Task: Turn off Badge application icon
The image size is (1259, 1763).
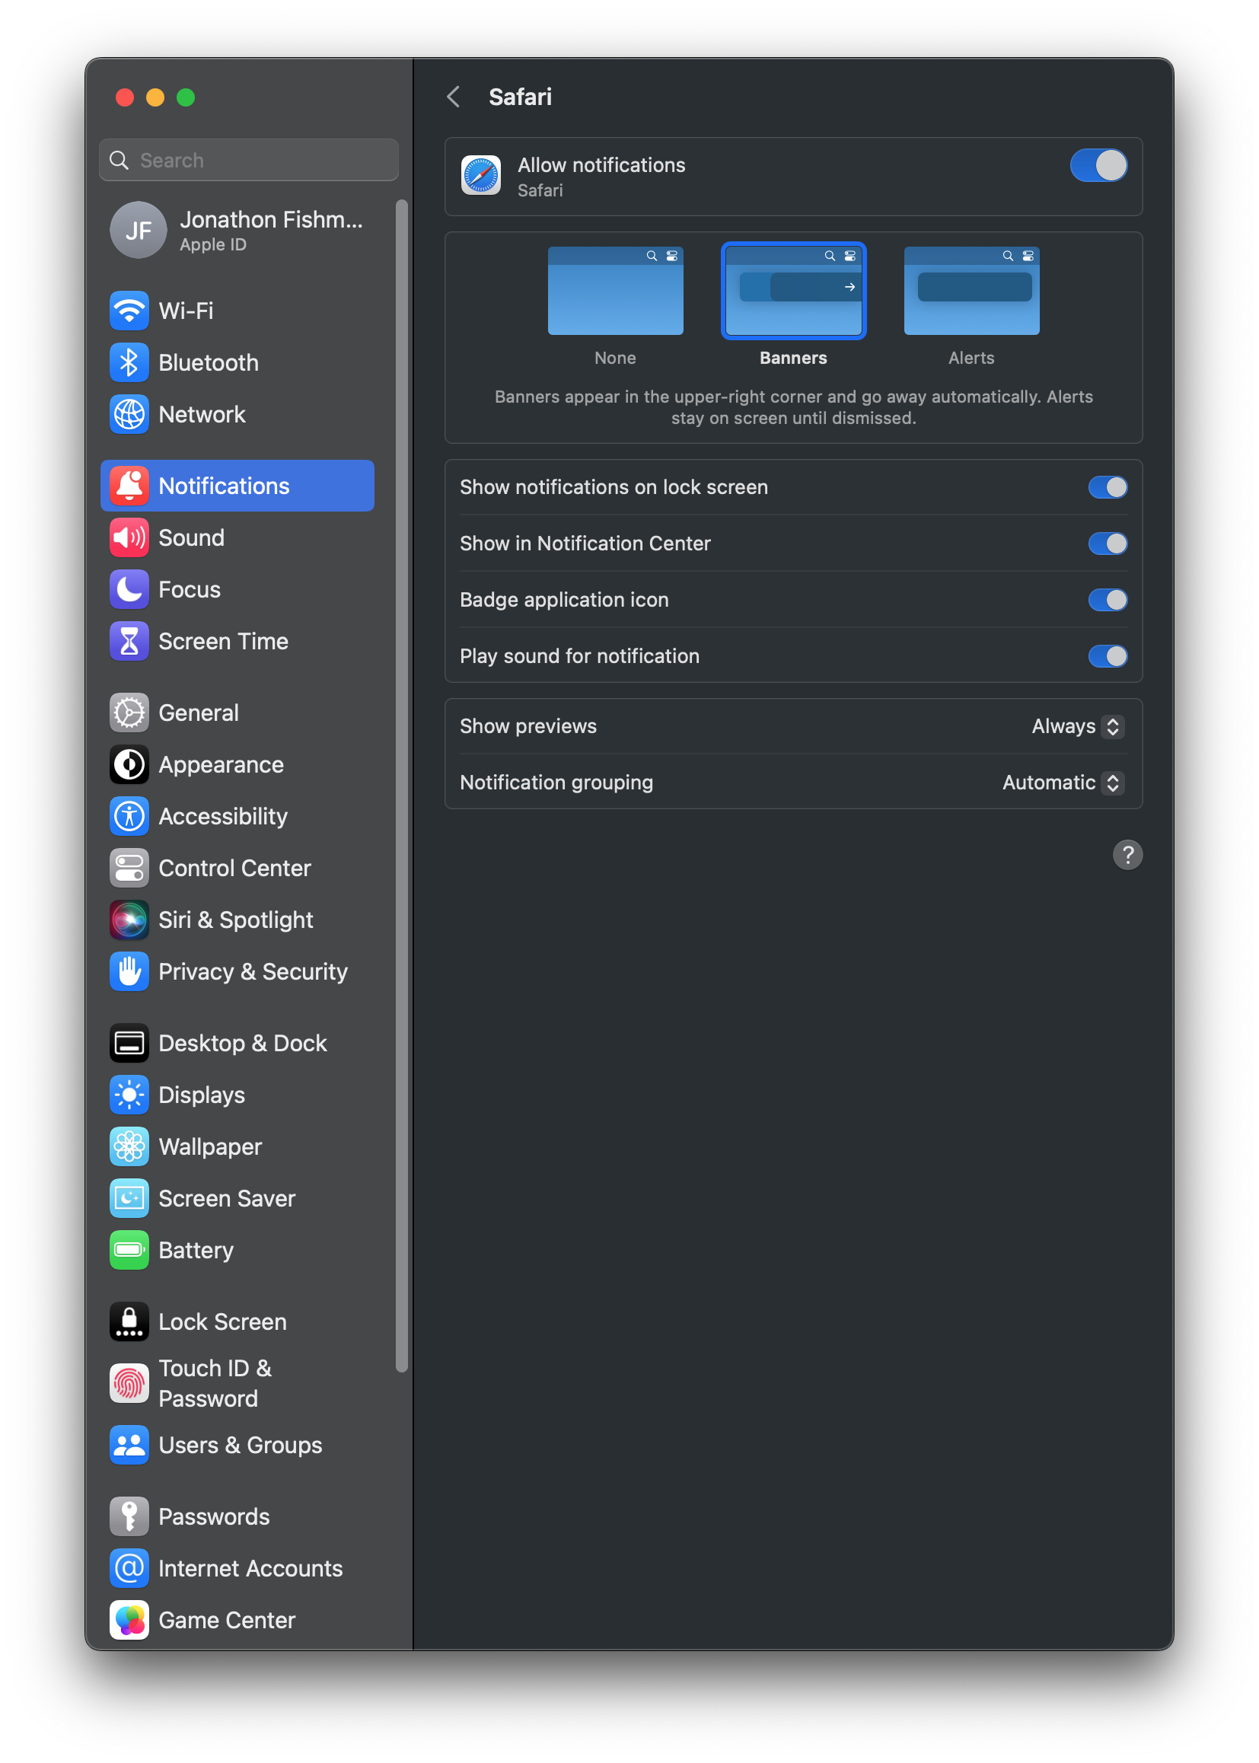Action: tap(1108, 601)
